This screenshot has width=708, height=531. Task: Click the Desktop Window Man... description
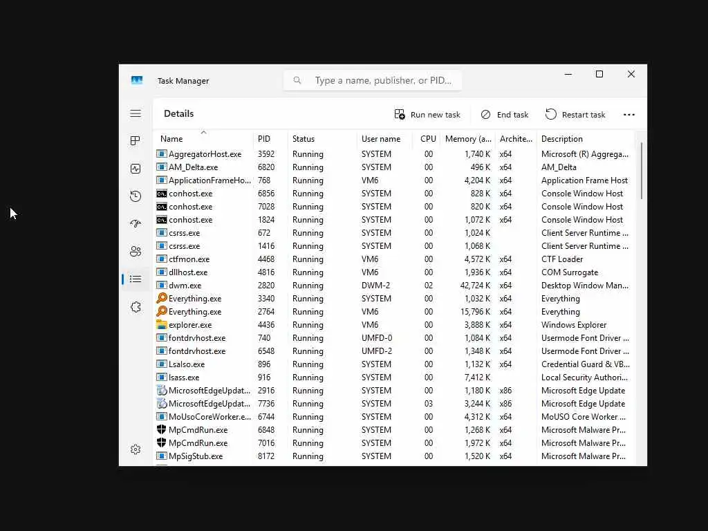pyautogui.click(x=585, y=286)
